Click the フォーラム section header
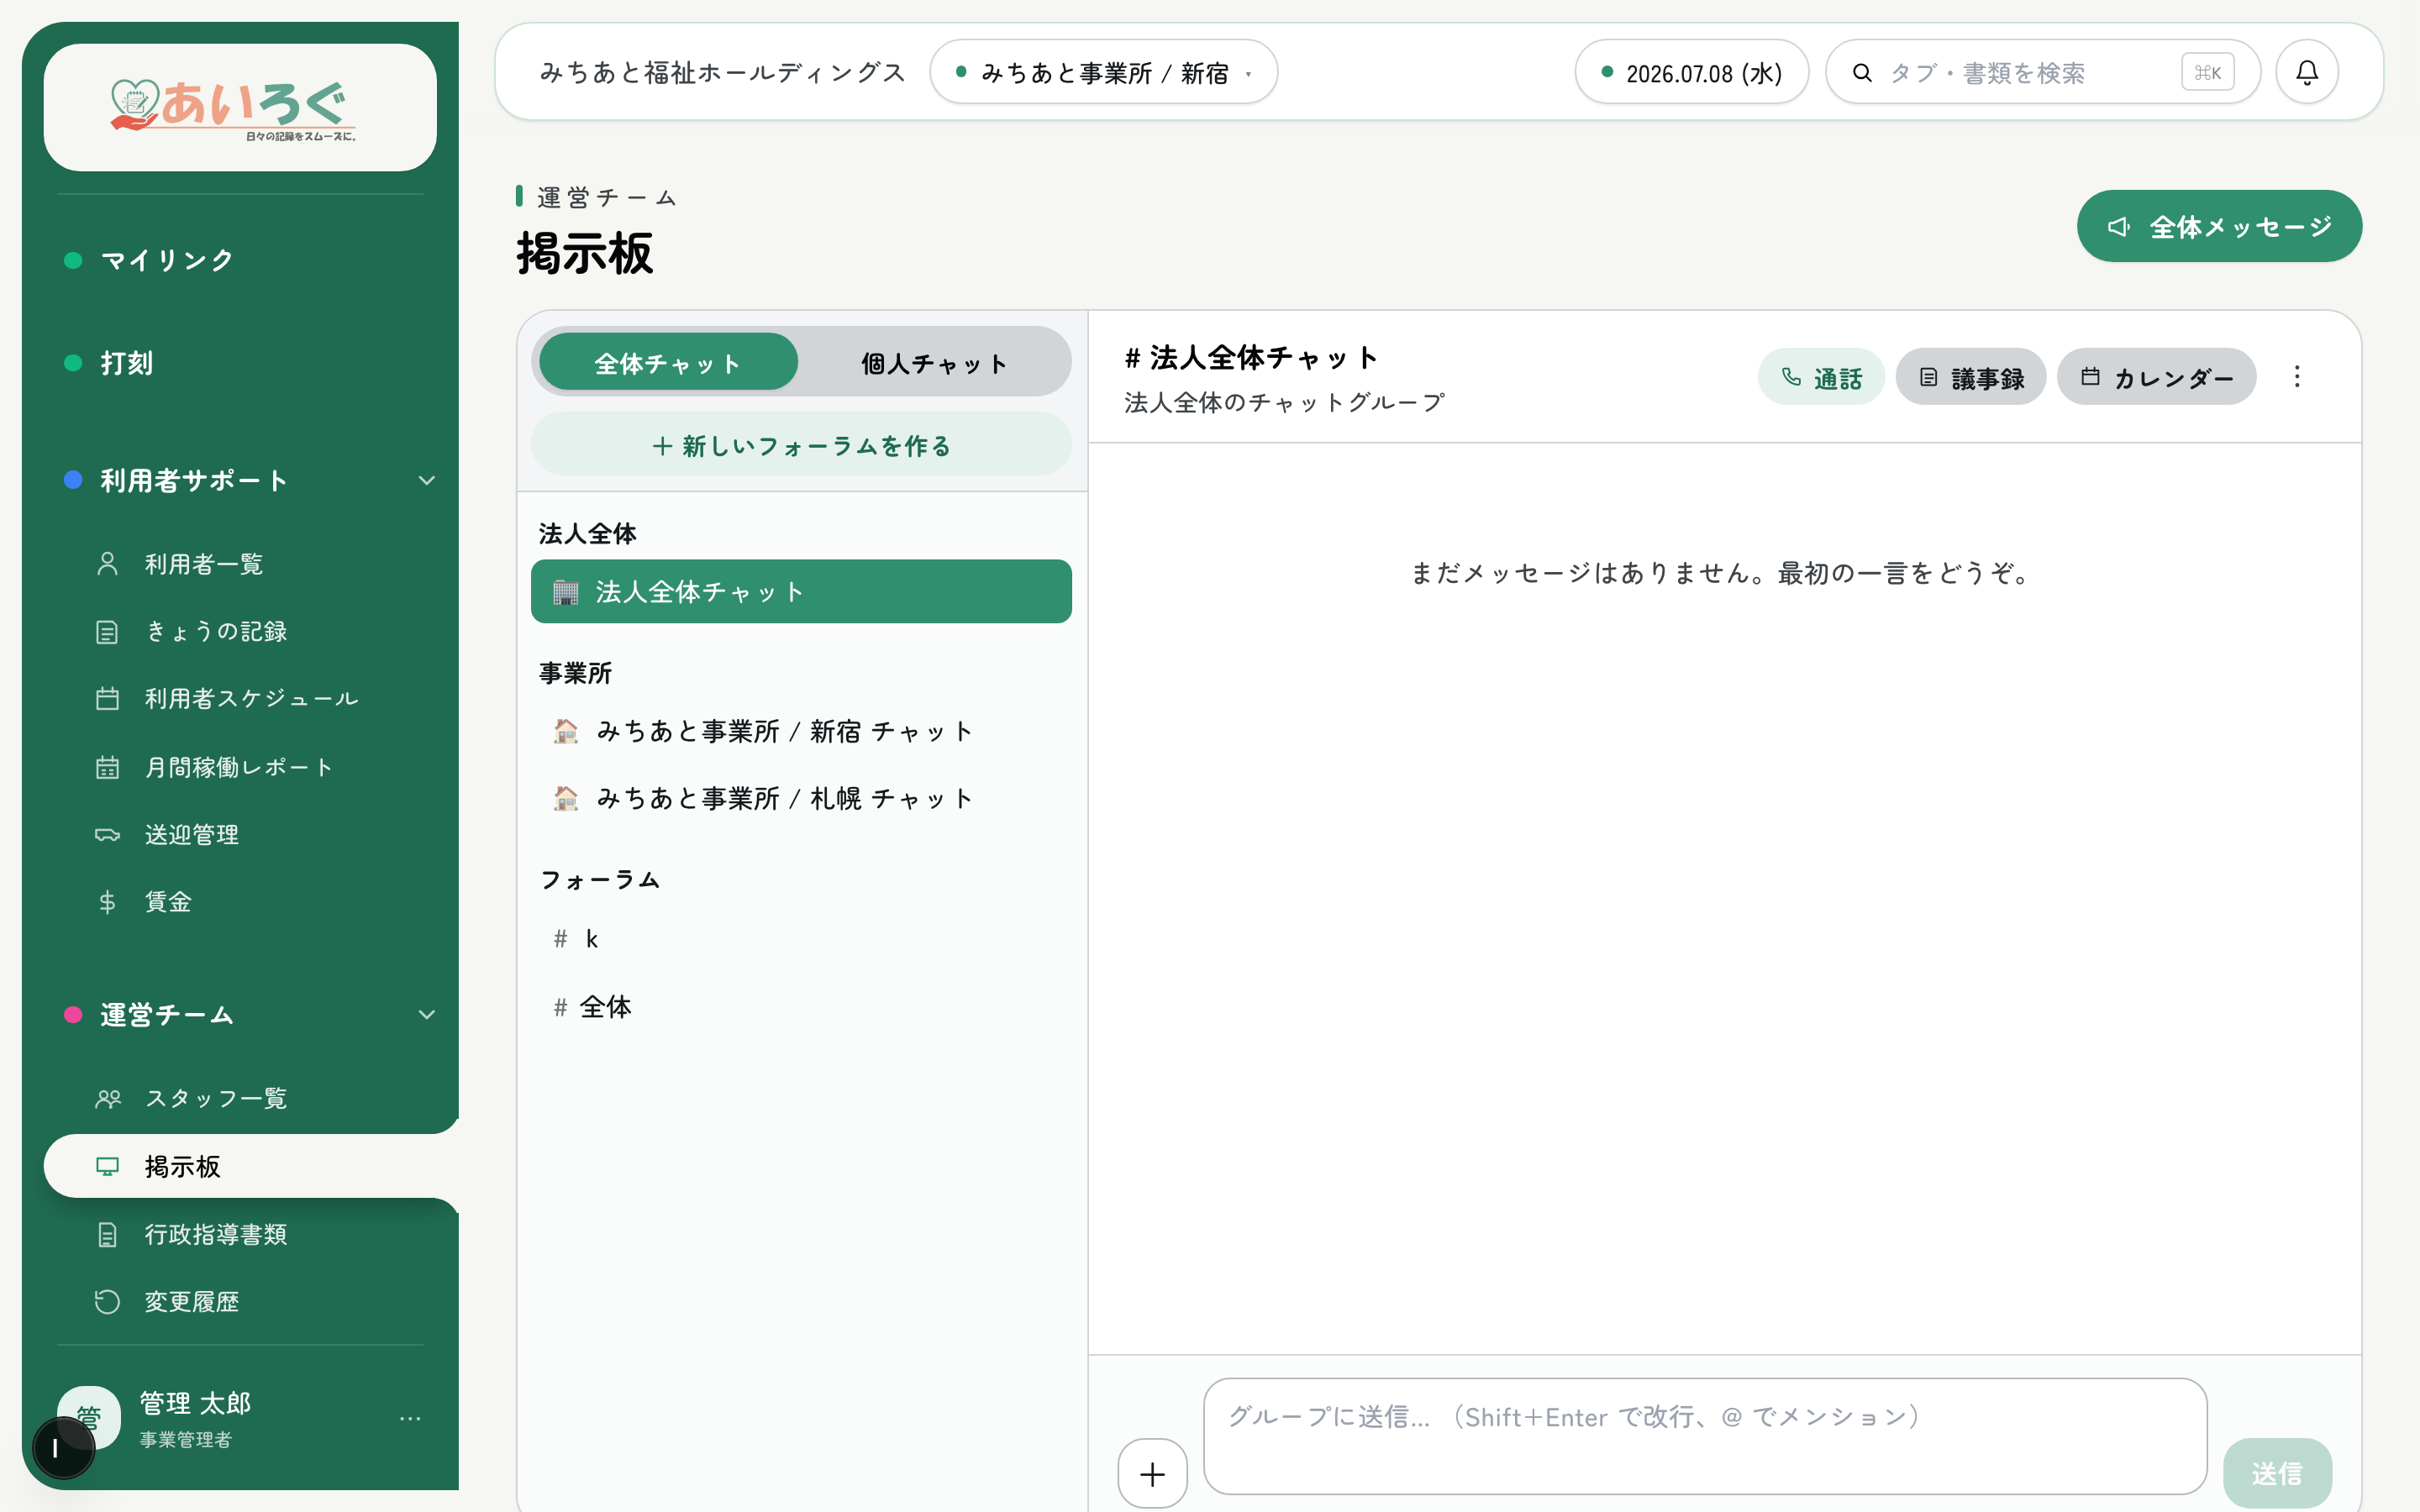2420x1512 pixels. point(599,880)
